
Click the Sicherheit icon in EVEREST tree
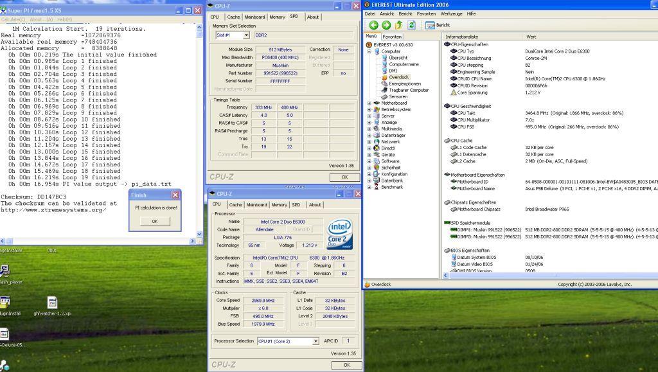click(x=377, y=167)
